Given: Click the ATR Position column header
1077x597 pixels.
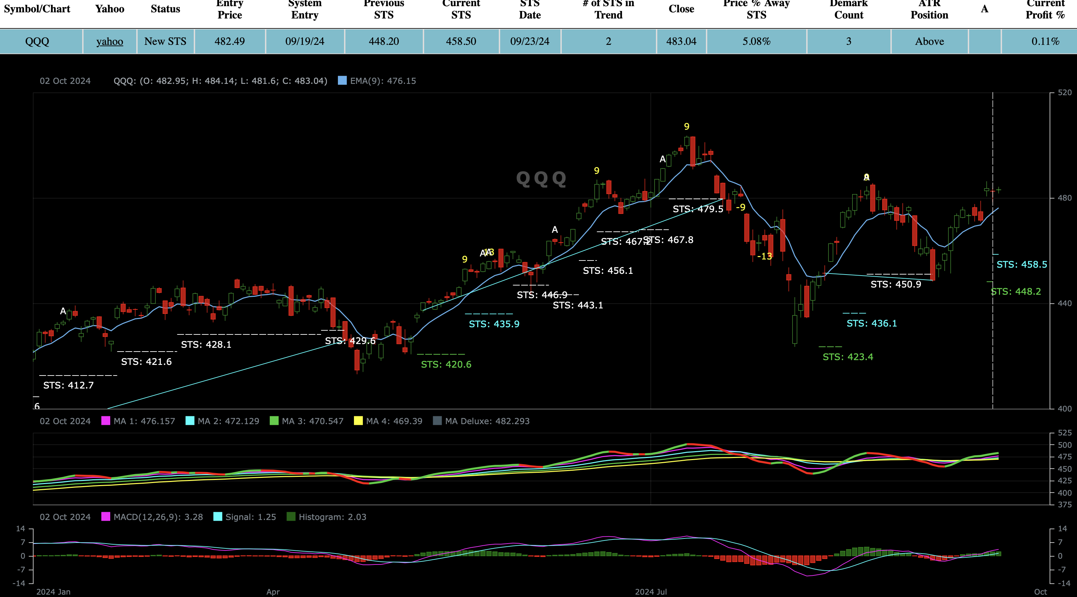Looking at the screenshot, I should tap(929, 9).
